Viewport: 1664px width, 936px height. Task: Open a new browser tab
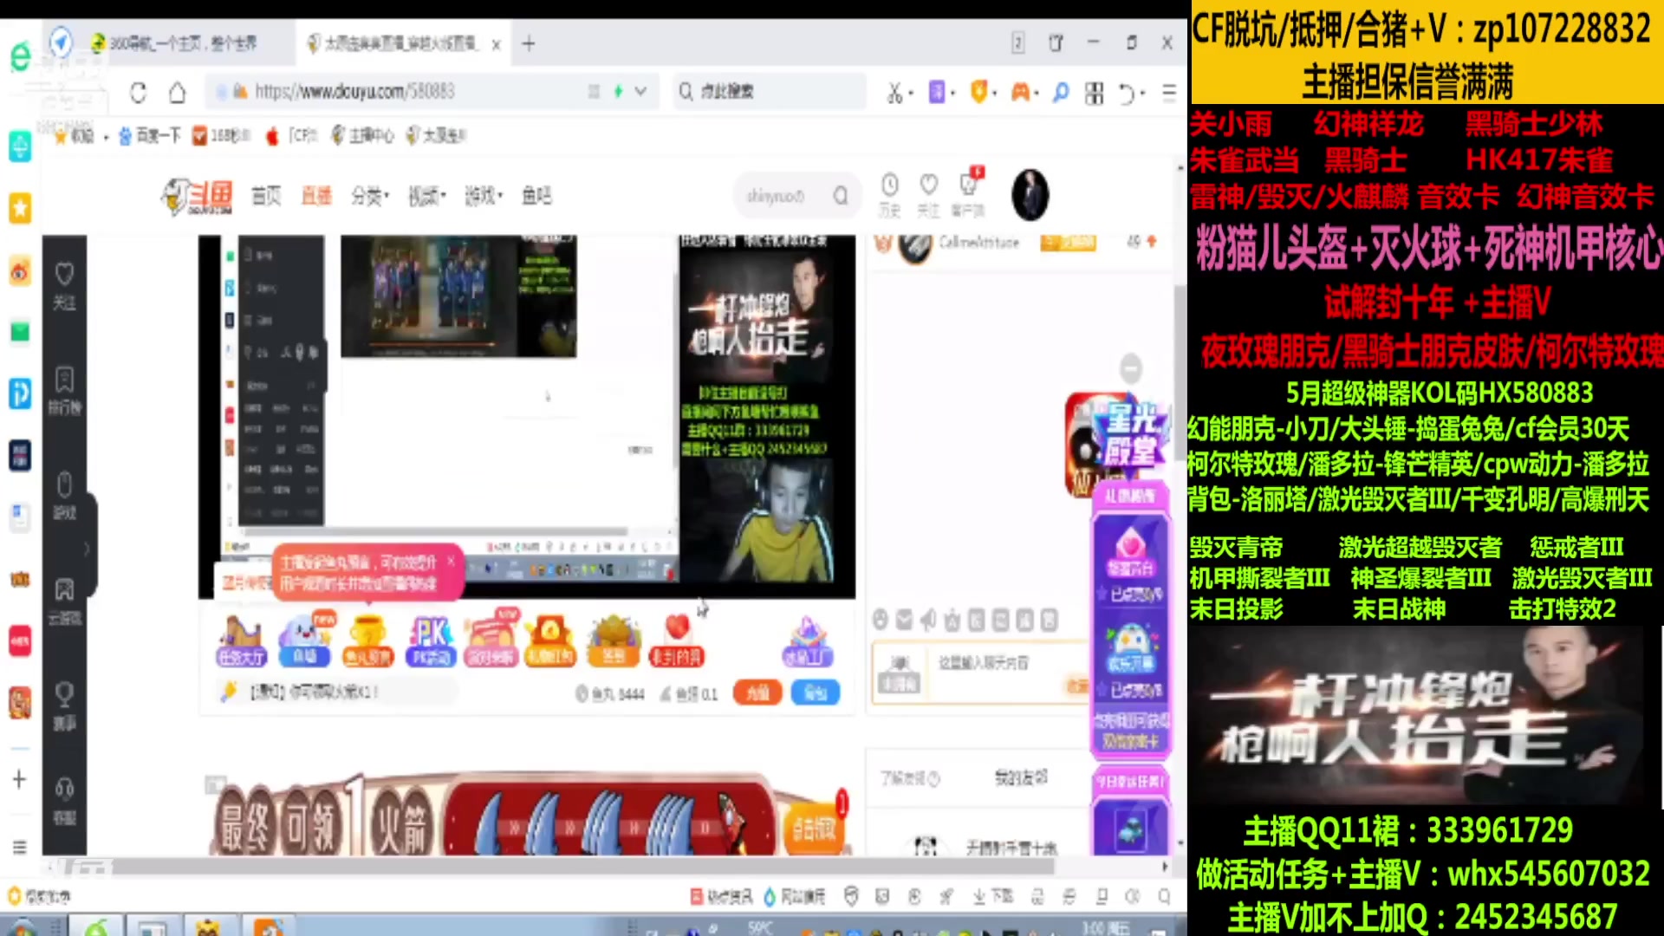[x=529, y=42]
